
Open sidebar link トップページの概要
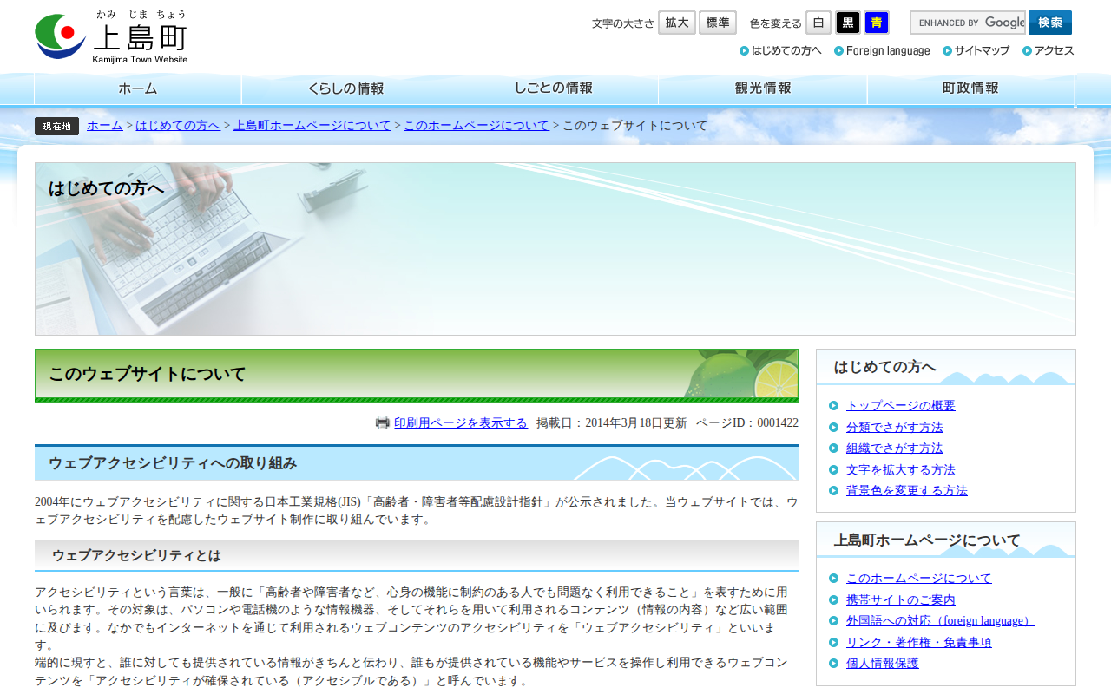(901, 406)
